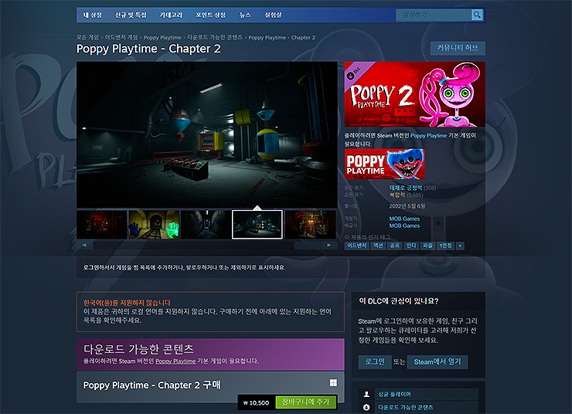Open the 신규 및 특집 menu

coord(131,15)
